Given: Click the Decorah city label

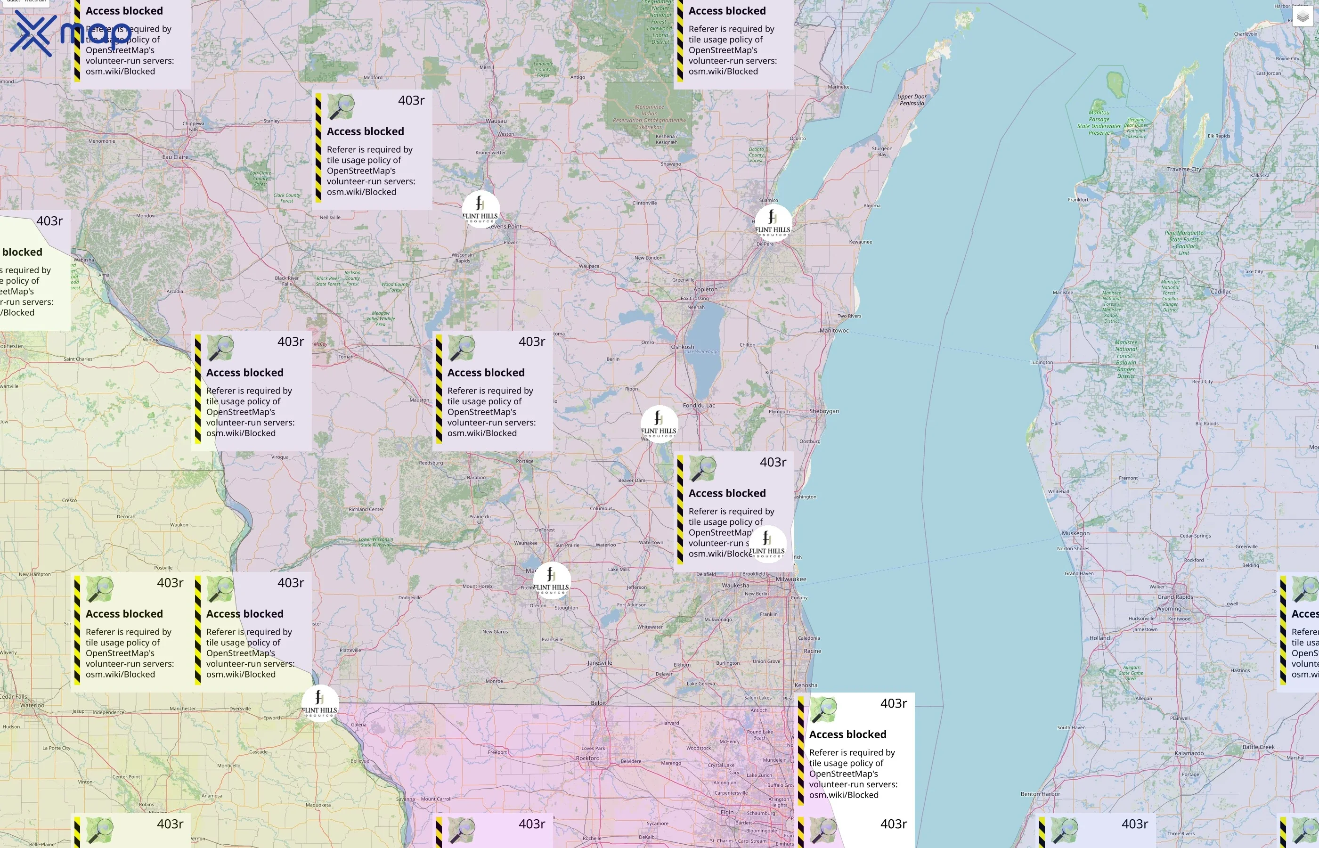Looking at the screenshot, I should tap(126, 516).
